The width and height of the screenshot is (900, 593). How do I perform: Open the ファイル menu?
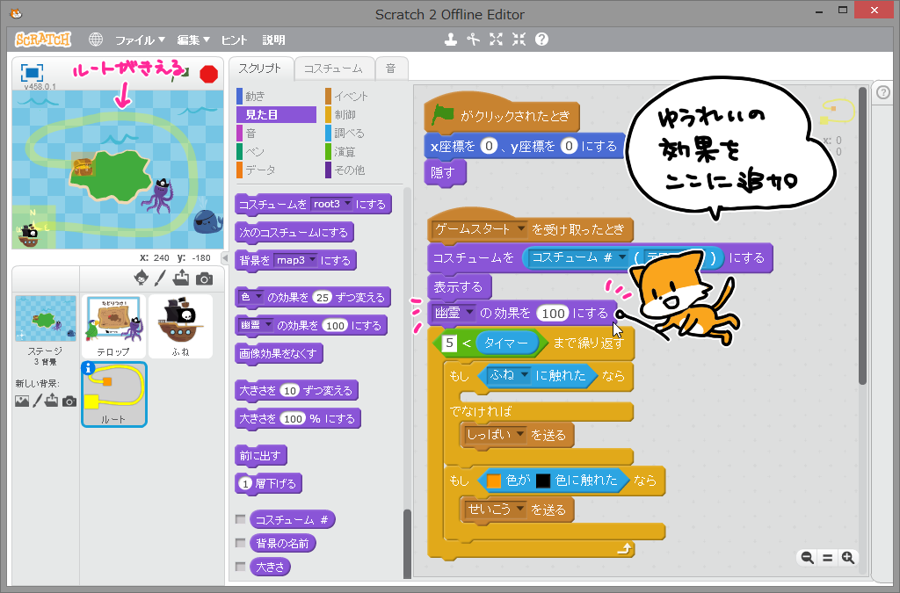[x=140, y=40]
